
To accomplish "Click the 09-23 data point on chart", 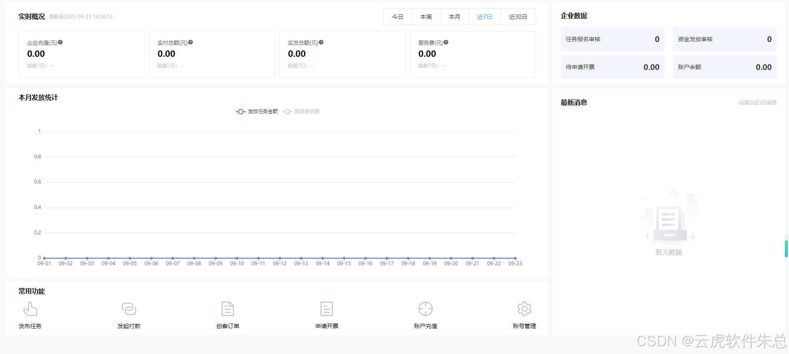I will click(x=515, y=258).
